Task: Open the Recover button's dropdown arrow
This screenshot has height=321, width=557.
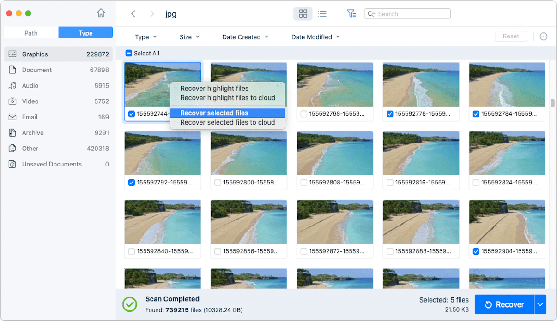Action: point(539,304)
